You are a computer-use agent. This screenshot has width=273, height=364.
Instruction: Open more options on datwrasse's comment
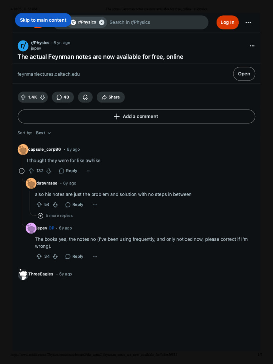pos(95,205)
